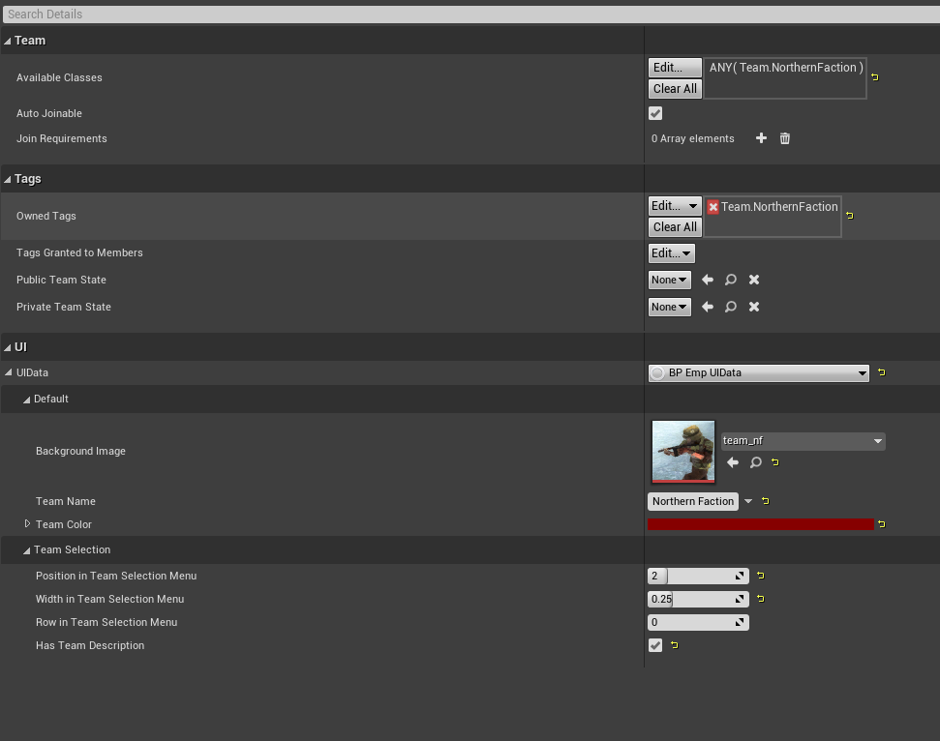Image resolution: width=940 pixels, height=741 pixels.
Task: Click Clear All for Available Classes
Action: pyautogui.click(x=675, y=89)
